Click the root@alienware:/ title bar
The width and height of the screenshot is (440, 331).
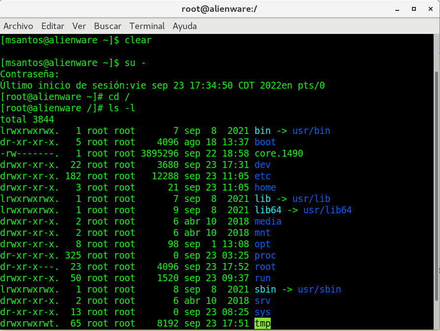tap(220, 9)
